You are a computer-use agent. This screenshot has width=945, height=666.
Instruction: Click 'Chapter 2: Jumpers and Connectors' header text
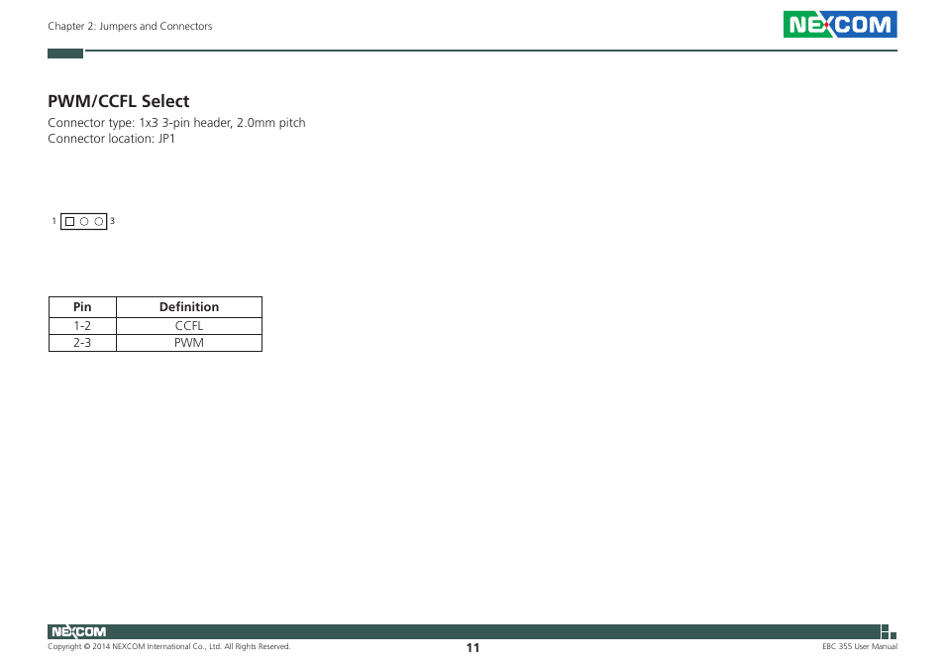click(x=130, y=26)
